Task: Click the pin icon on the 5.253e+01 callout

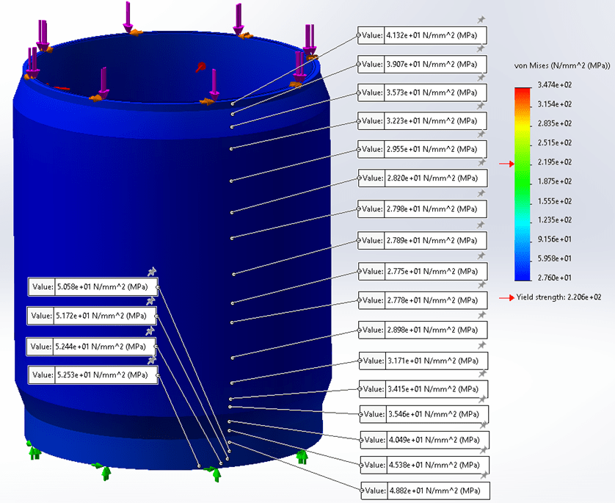Action: pos(151,360)
